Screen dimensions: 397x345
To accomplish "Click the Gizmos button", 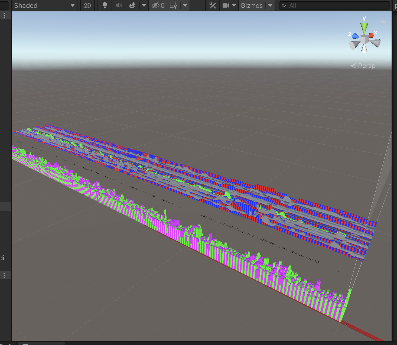I will coord(251,6).
